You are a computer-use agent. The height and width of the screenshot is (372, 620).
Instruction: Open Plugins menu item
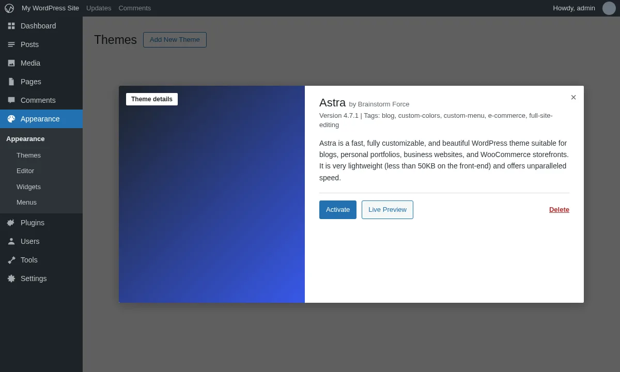[41, 223]
